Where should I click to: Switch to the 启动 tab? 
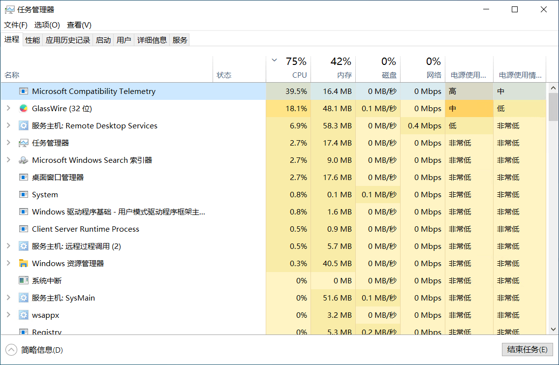(x=103, y=40)
